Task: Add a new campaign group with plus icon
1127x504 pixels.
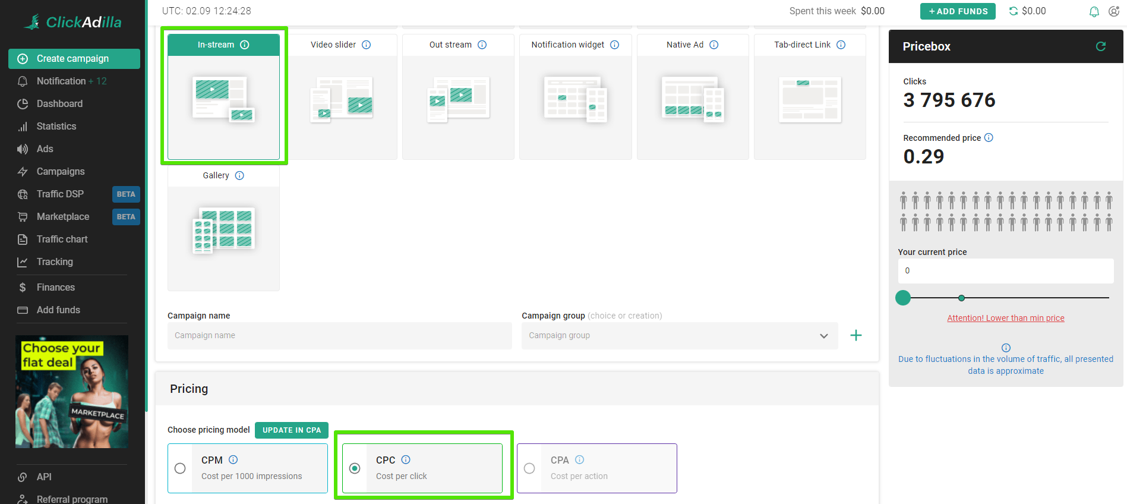Action: [855, 336]
